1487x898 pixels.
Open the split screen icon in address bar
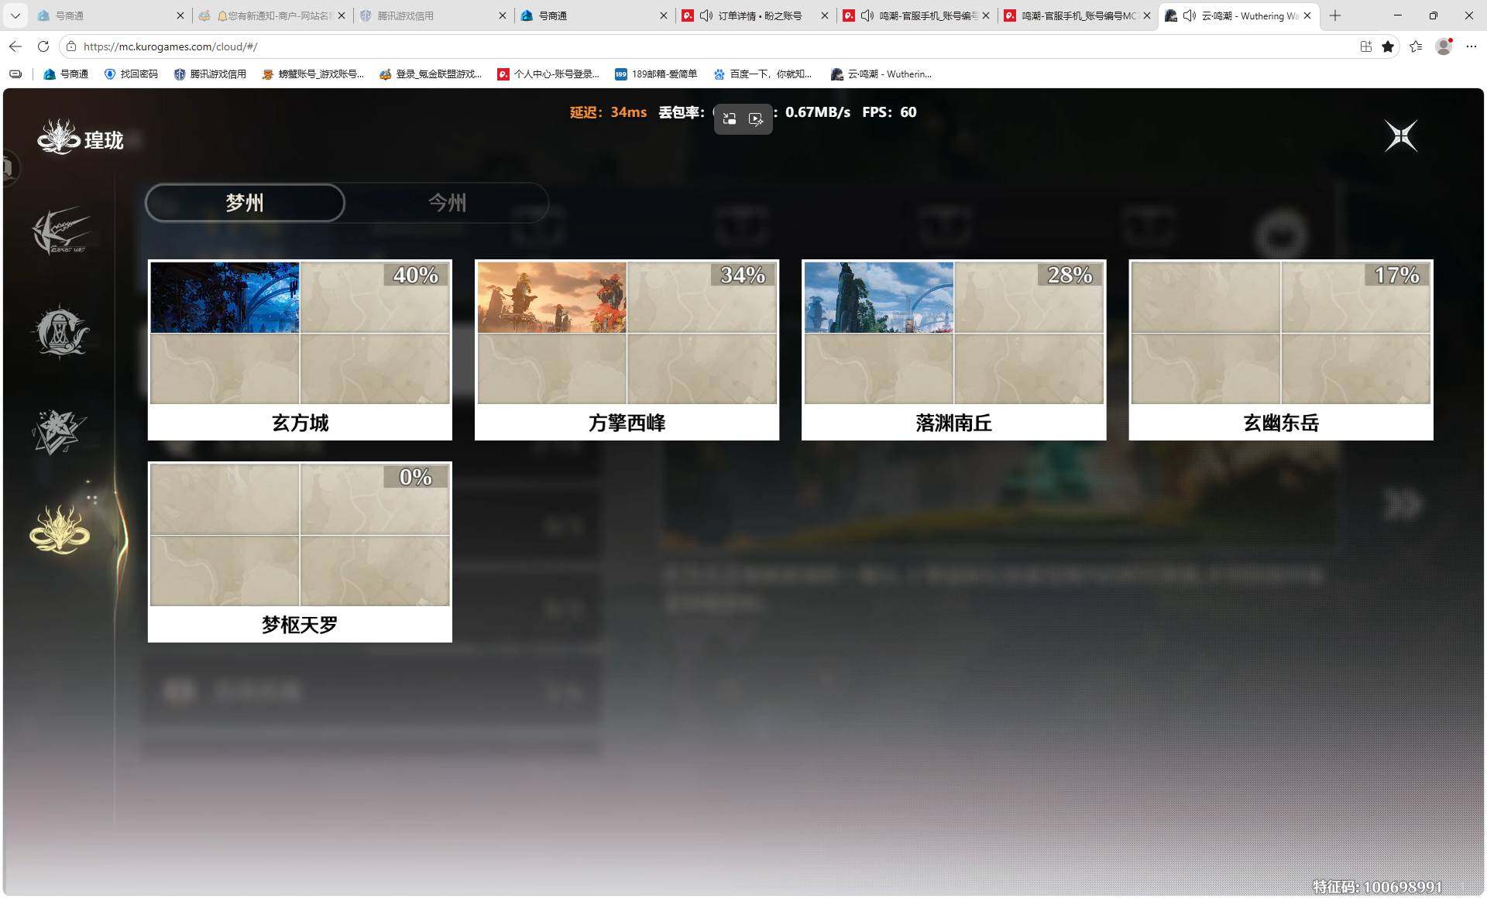1365,46
